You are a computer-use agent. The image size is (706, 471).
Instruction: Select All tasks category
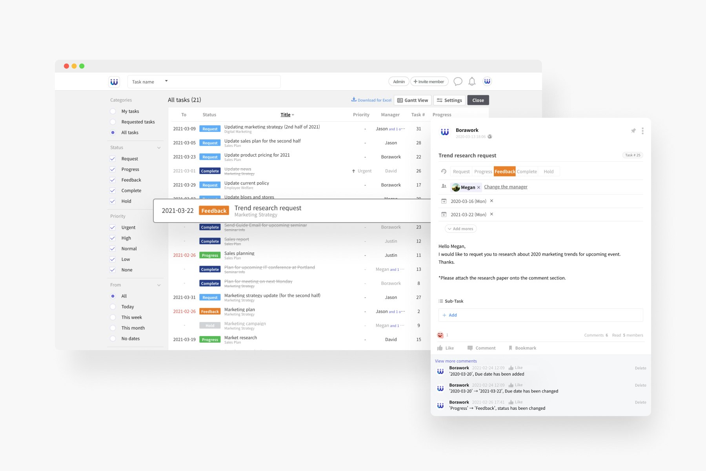tap(113, 133)
